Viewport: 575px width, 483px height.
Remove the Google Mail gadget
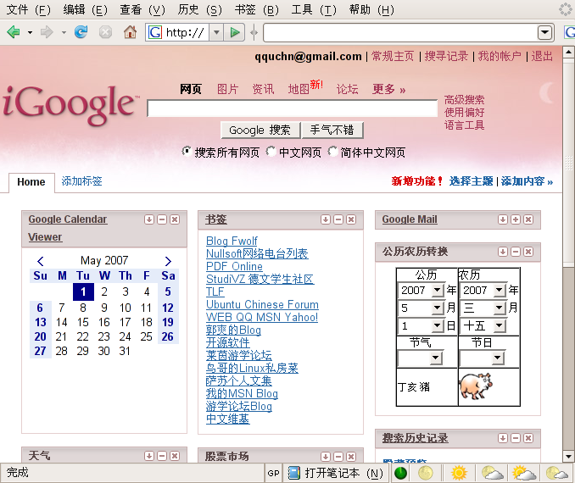pos(528,219)
